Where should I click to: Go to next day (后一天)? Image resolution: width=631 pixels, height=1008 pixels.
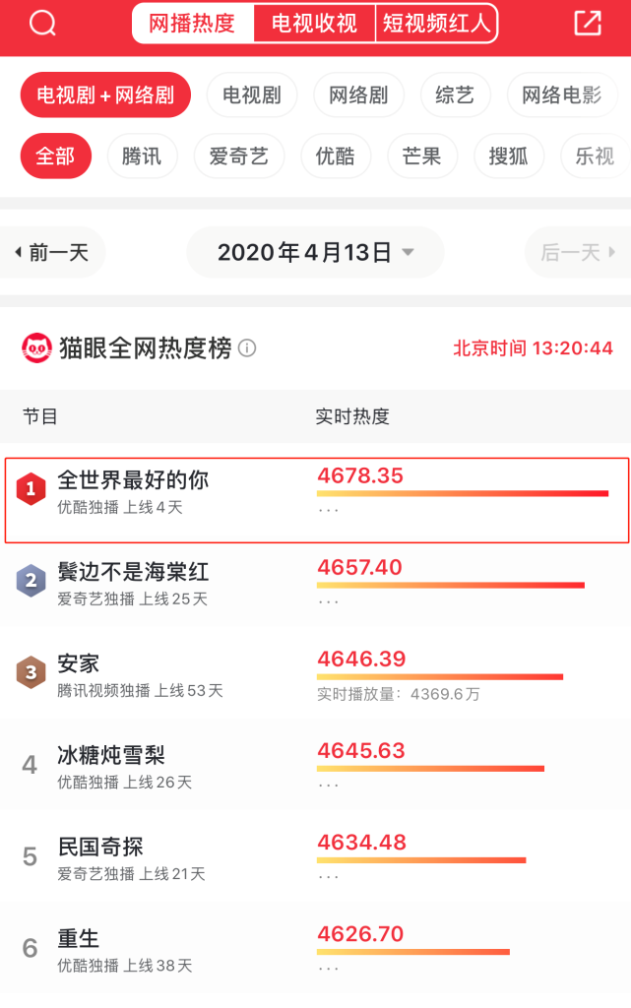coord(578,253)
